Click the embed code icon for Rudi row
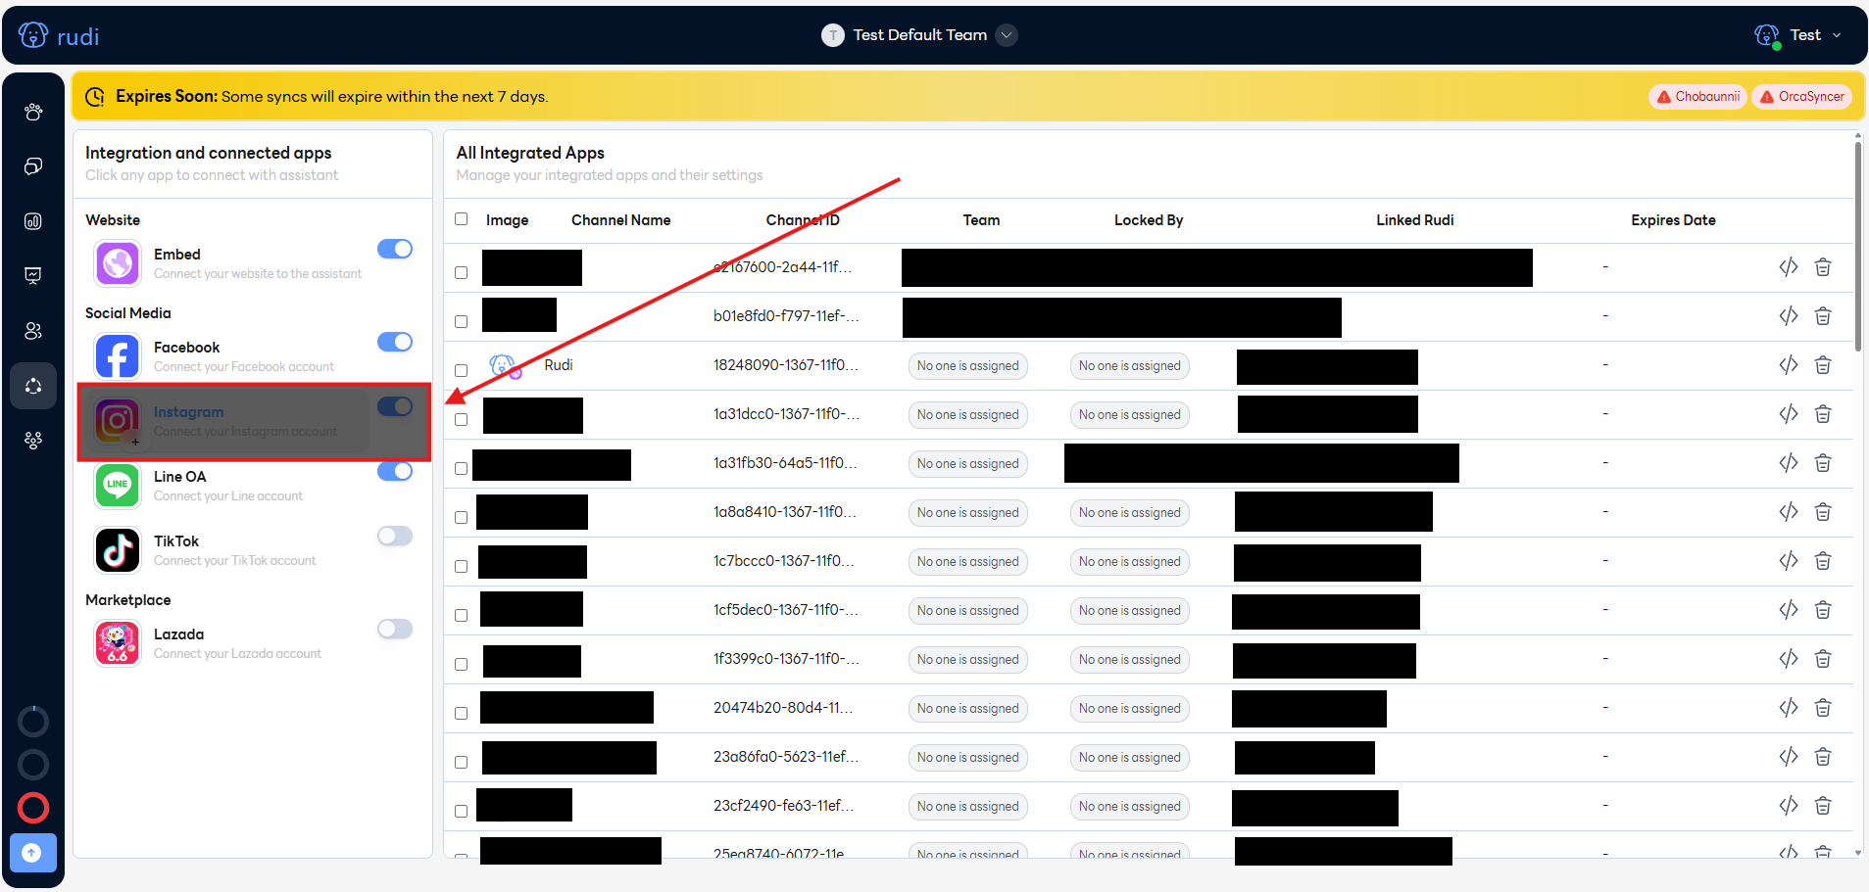 click(x=1788, y=365)
